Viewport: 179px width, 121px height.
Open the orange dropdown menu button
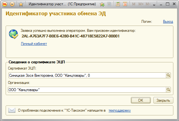pos(12,4)
